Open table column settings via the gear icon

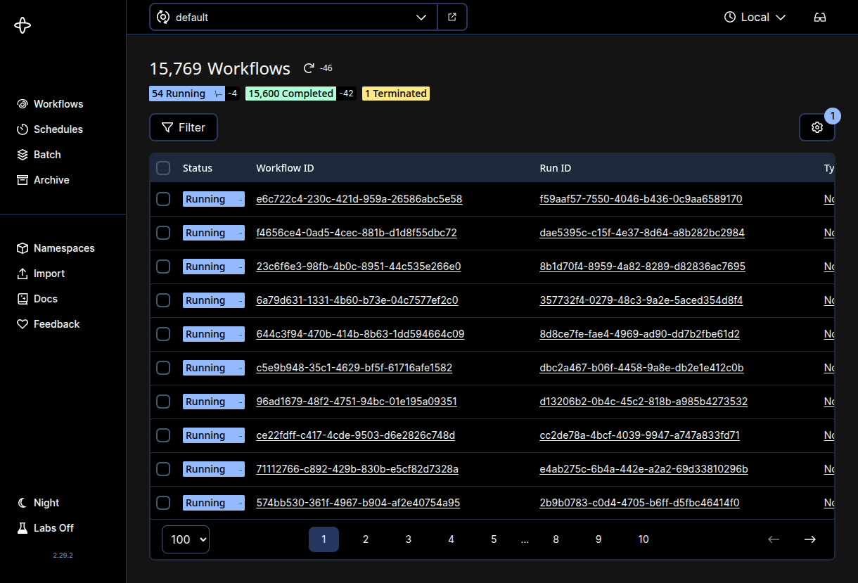[x=817, y=127]
